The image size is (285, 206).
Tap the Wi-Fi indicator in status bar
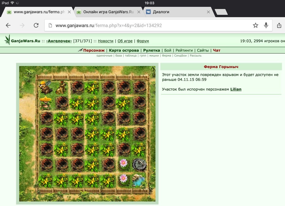tap(12, 3)
